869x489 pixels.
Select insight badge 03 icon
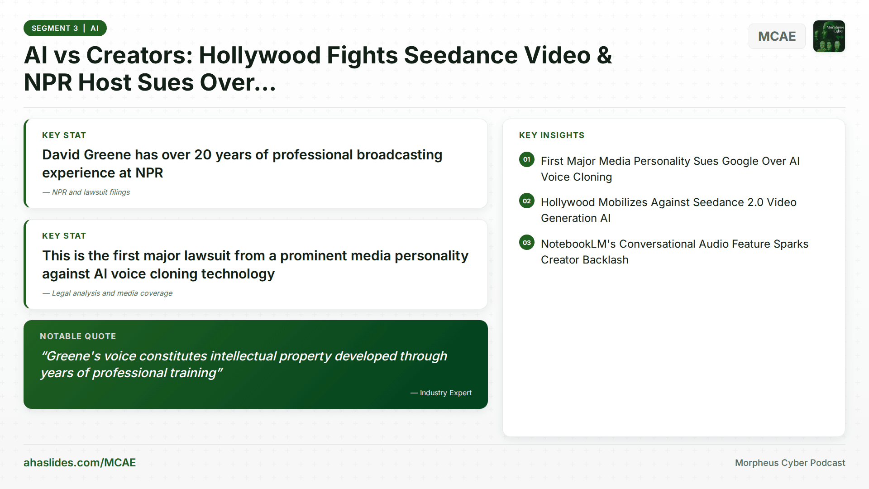click(x=526, y=243)
